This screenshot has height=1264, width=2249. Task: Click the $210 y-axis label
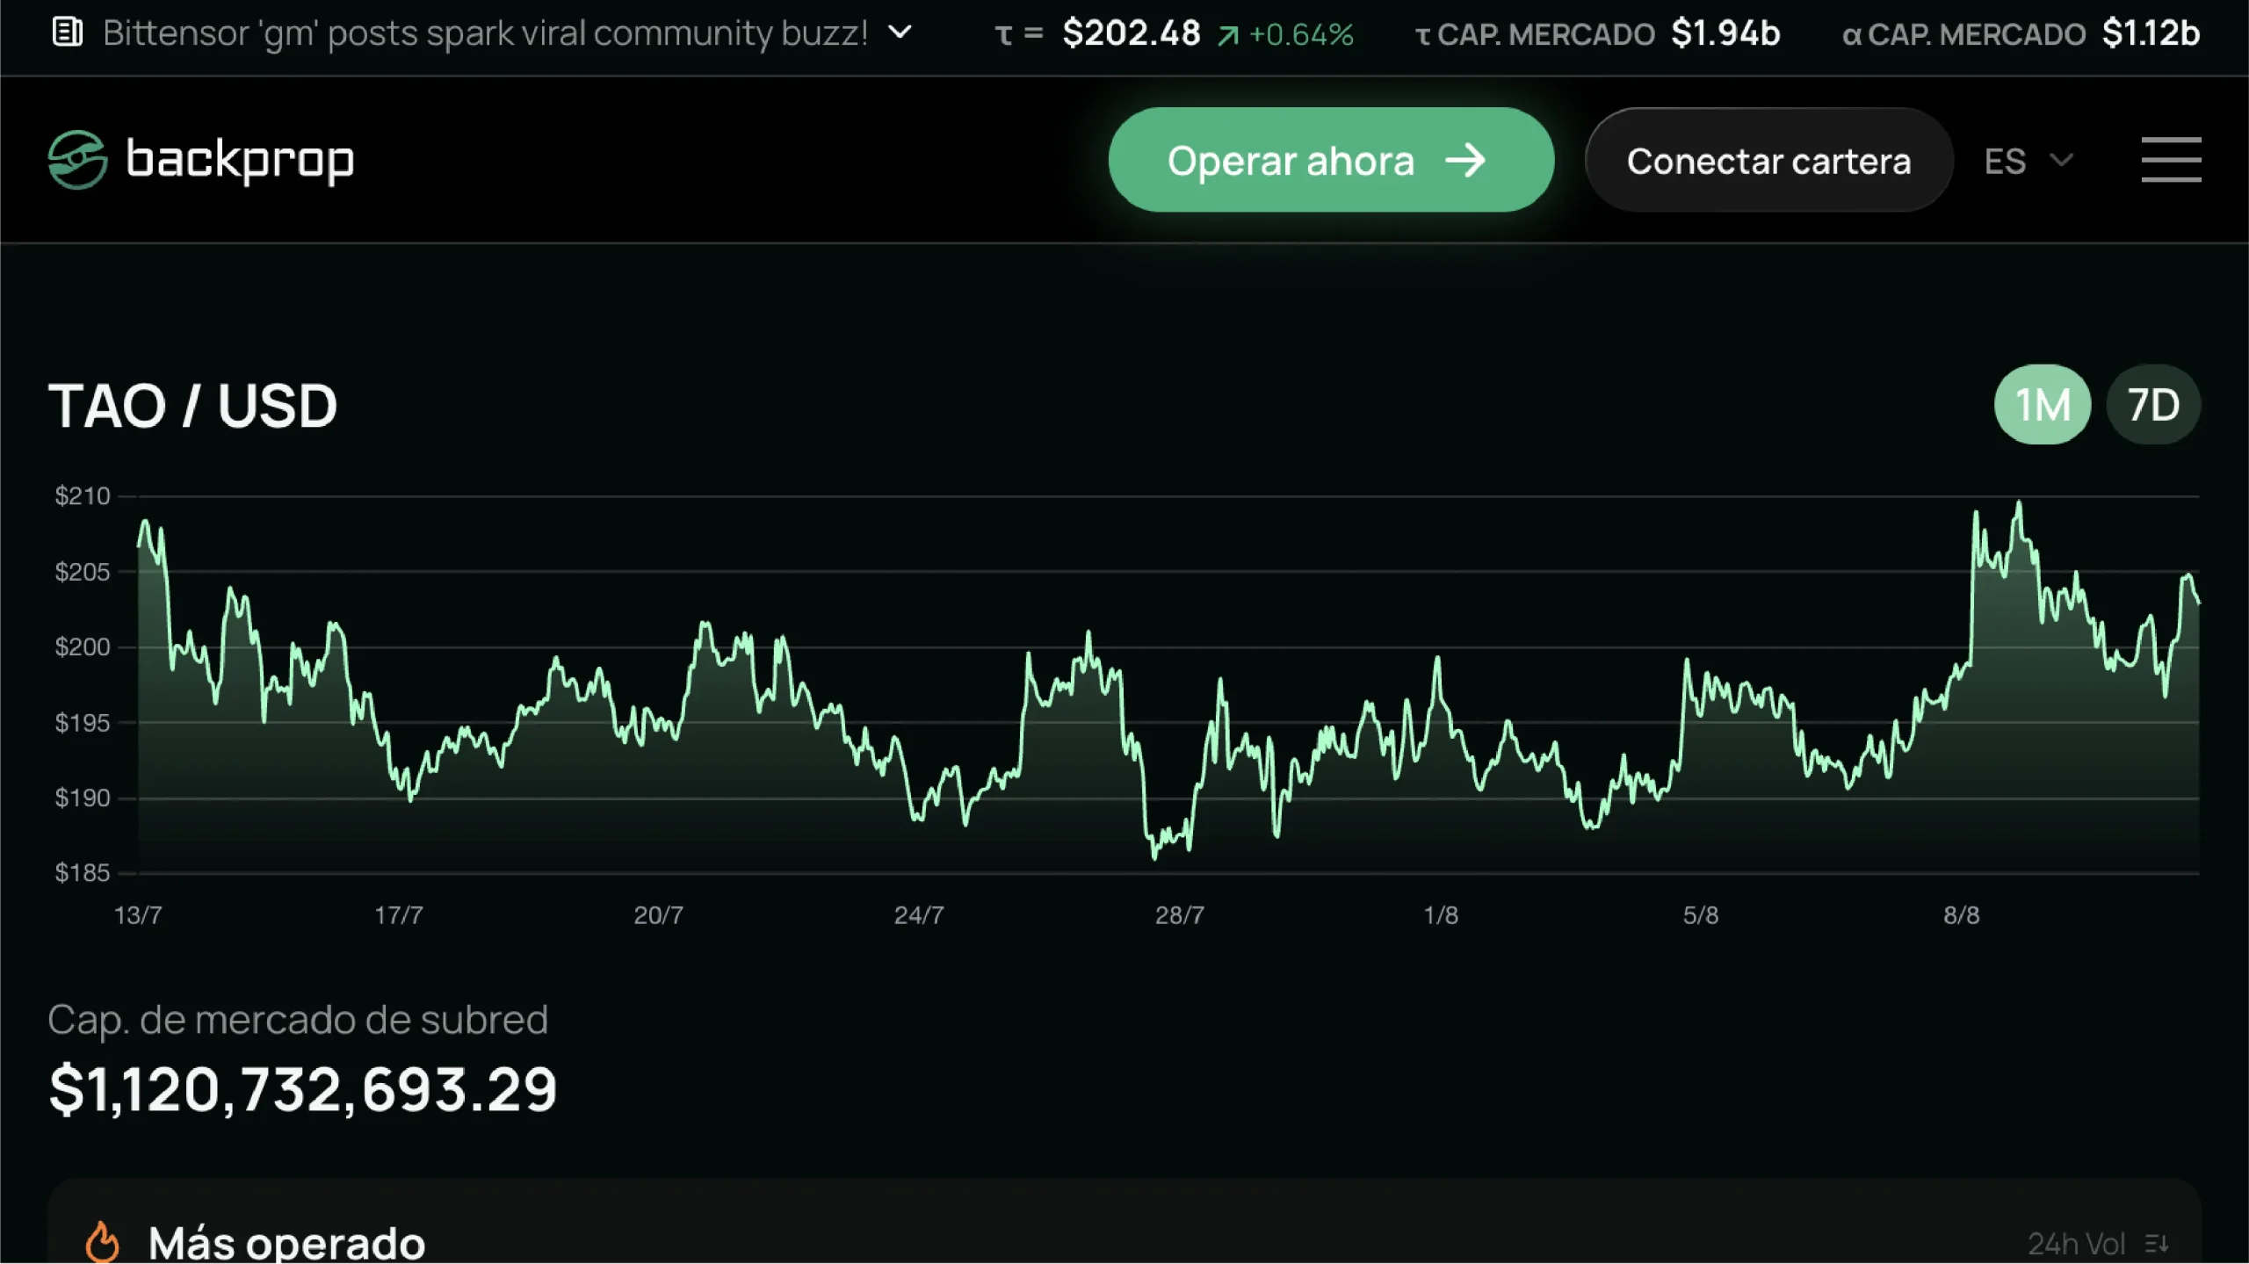point(83,496)
